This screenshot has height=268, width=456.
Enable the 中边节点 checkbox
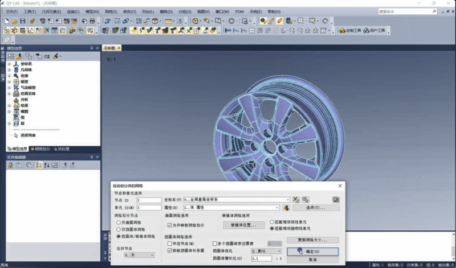click(169, 244)
